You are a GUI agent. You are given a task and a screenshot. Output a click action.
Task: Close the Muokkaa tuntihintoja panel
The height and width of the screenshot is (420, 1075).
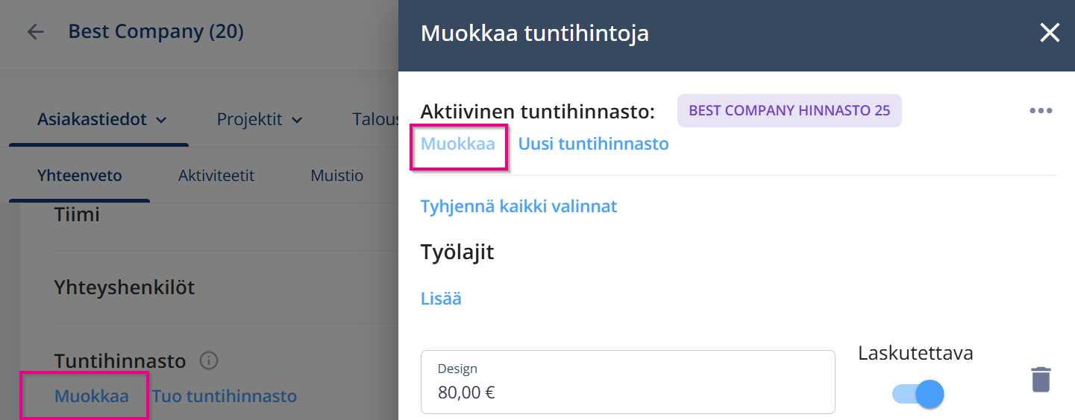(x=1050, y=33)
